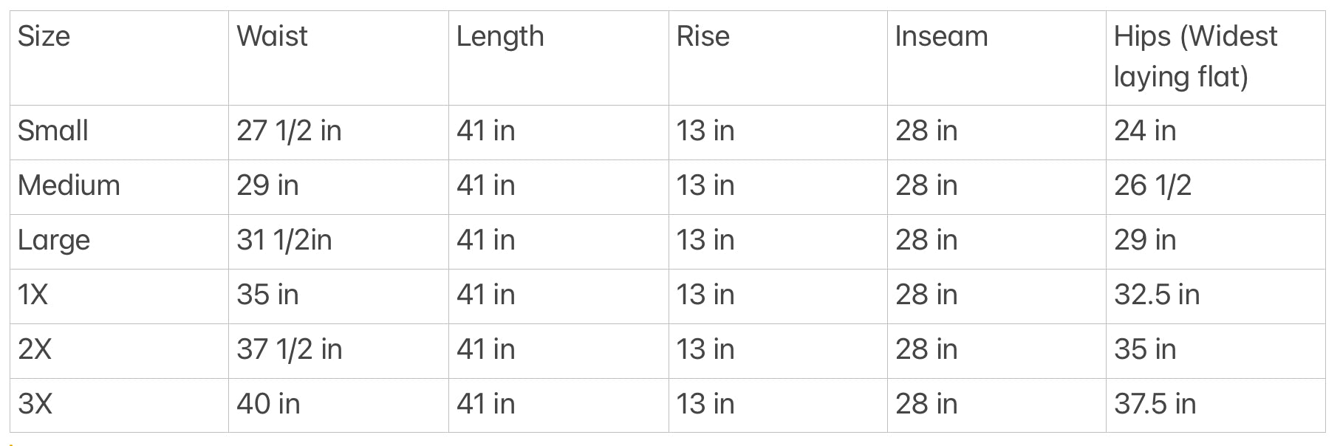The width and height of the screenshot is (1340, 446).
Task: Click the 2X size row label
Action: coord(35,349)
